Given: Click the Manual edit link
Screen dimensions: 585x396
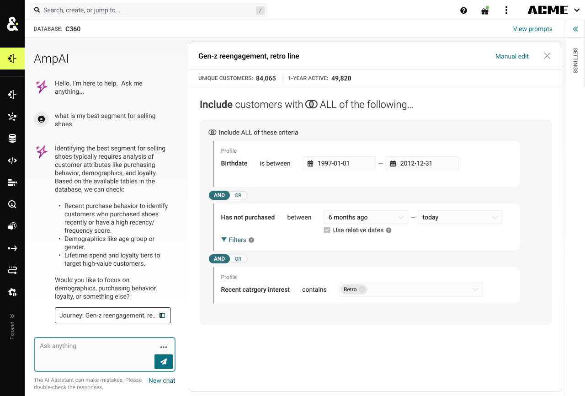Looking at the screenshot, I should (x=512, y=56).
